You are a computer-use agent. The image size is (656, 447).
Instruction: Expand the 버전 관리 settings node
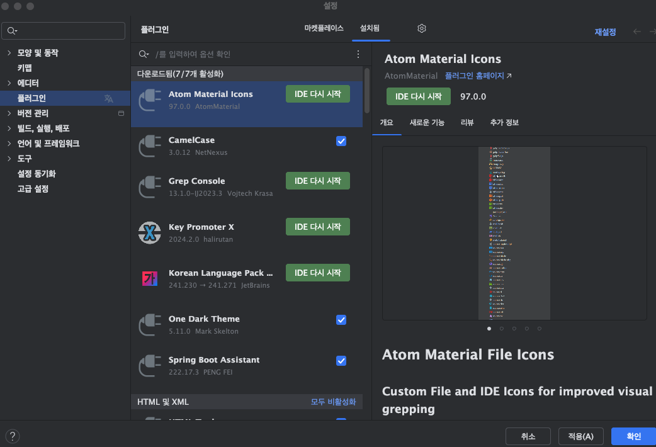9,113
